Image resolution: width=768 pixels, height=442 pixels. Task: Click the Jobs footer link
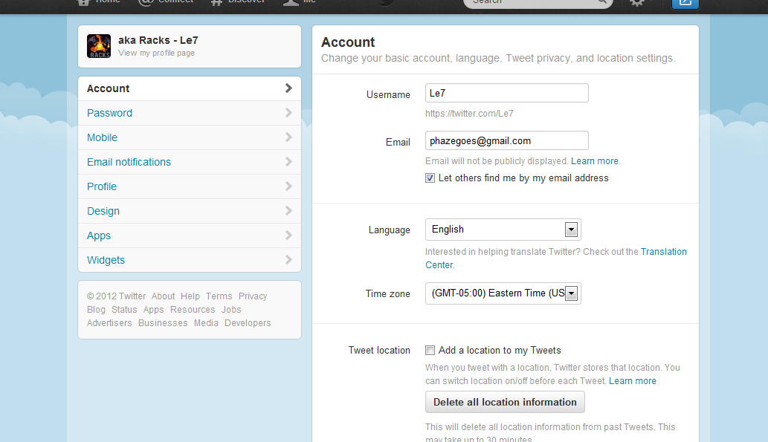click(x=231, y=309)
